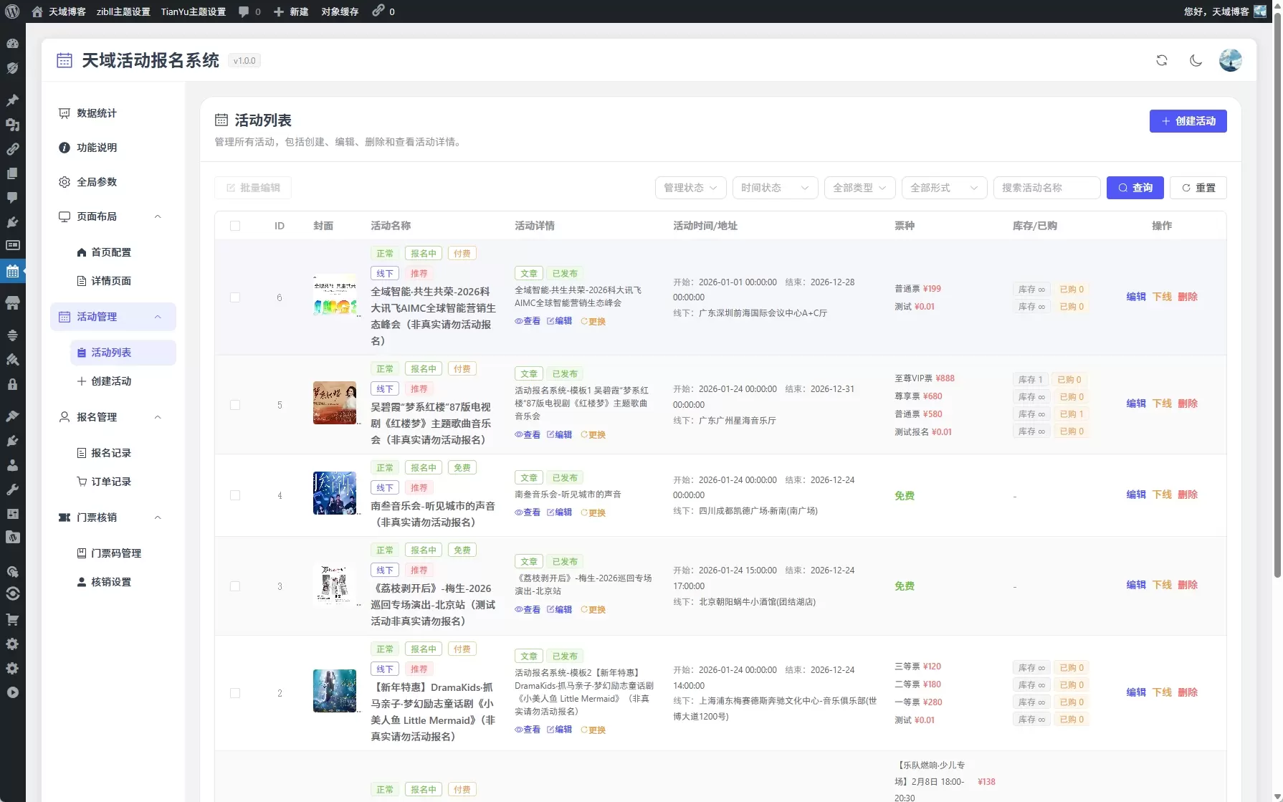
Task: Check the checkbox for activity ID 2
Action: pos(235,693)
